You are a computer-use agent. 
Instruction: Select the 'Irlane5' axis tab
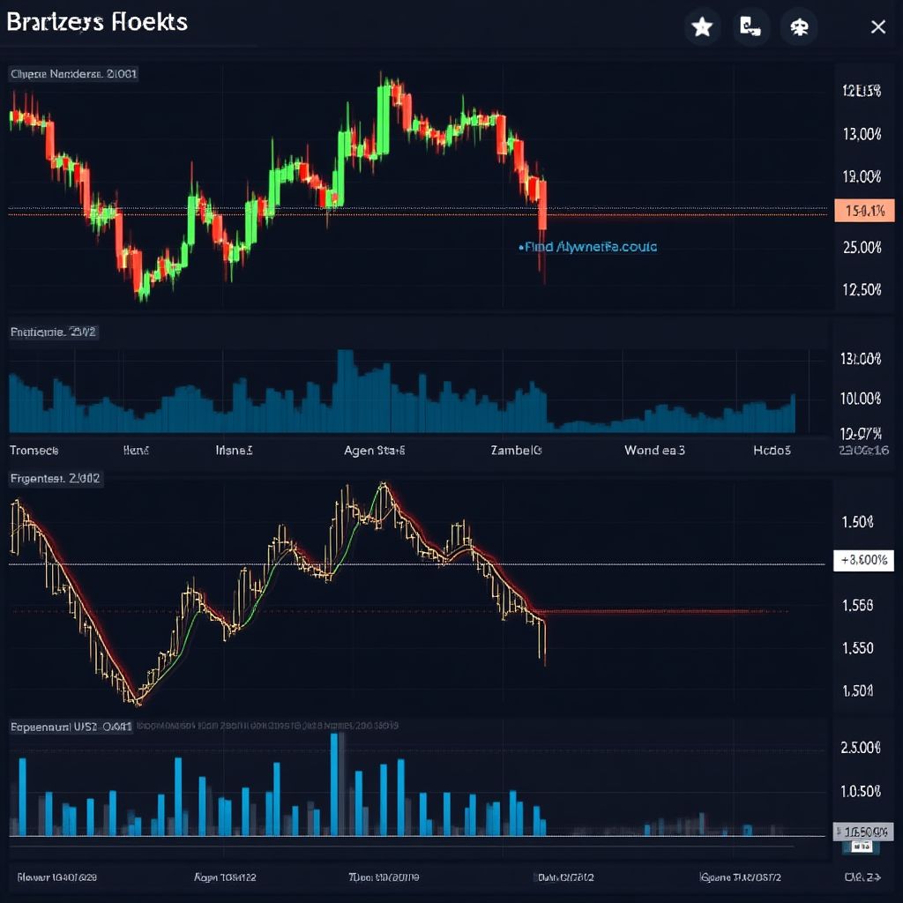pyautogui.click(x=234, y=451)
